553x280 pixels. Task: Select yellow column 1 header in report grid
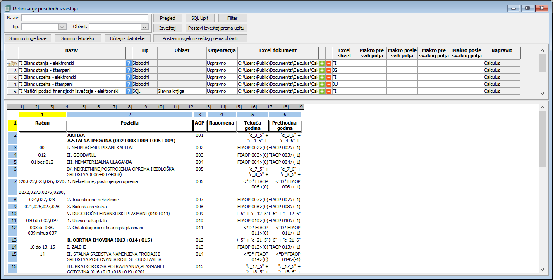click(42, 114)
